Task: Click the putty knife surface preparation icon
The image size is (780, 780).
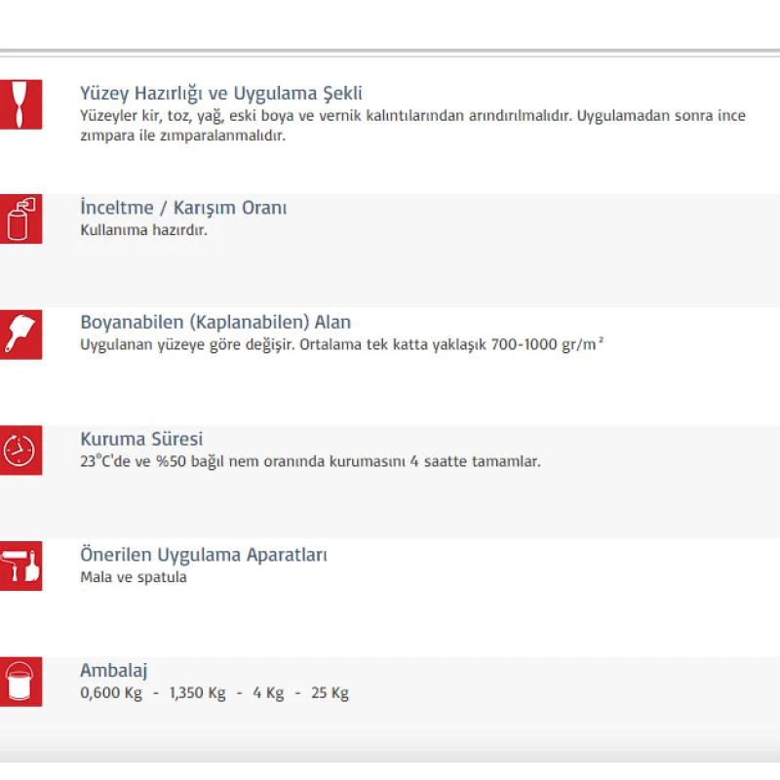Action: [x=20, y=103]
